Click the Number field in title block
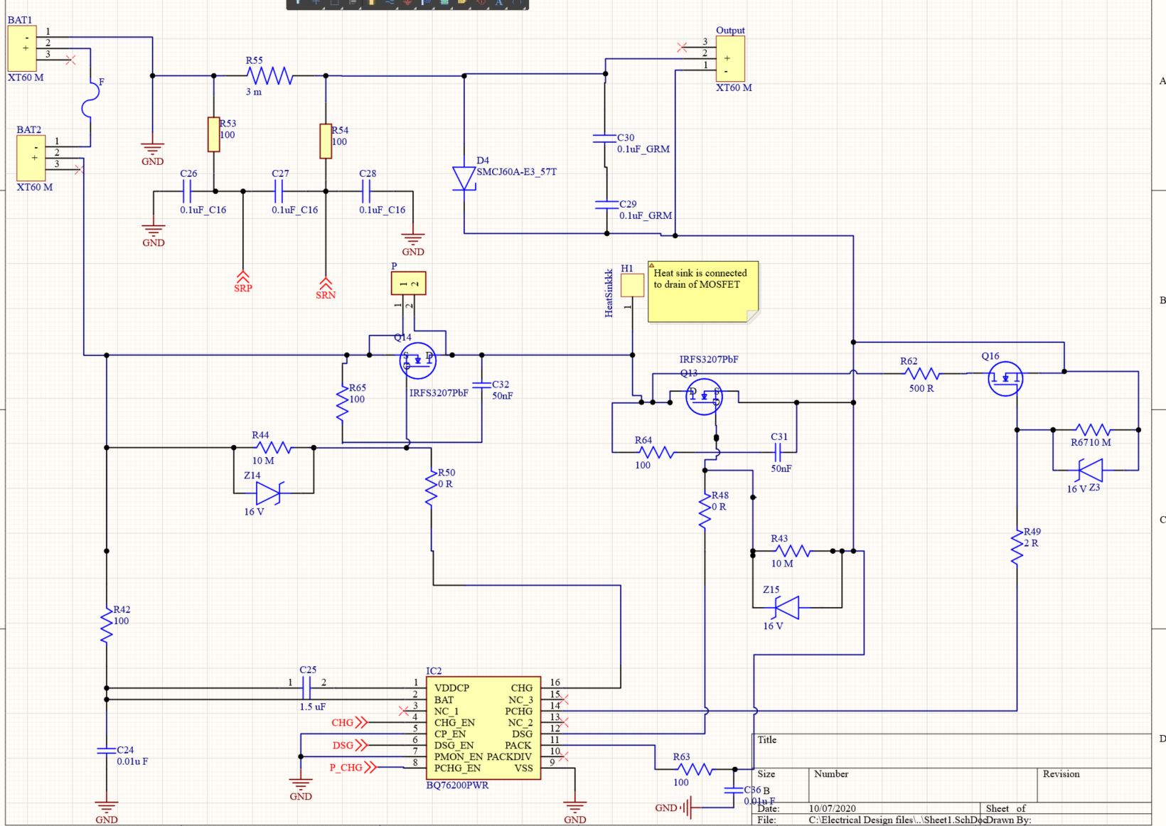The height and width of the screenshot is (826, 1166). click(x=924, y=785)
